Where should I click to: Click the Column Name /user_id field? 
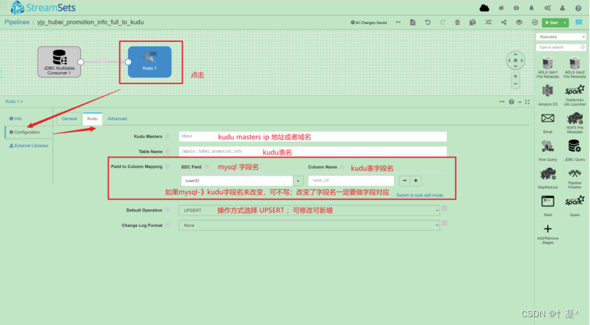(x=350, y=181)
